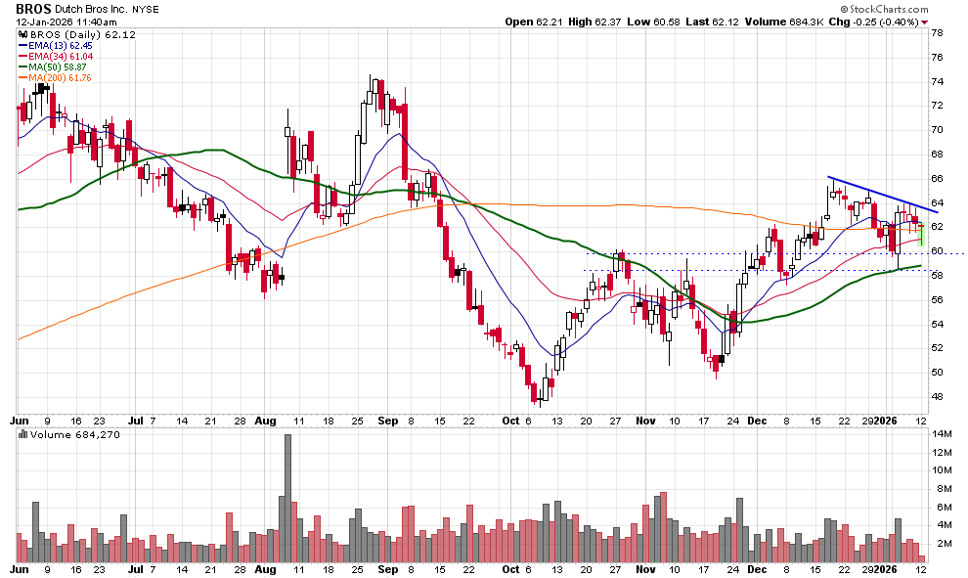968x578 pixels.
Task: Click the 'Aug' label under the price panel
Action: pyautogui.click(x=265, y=422)
